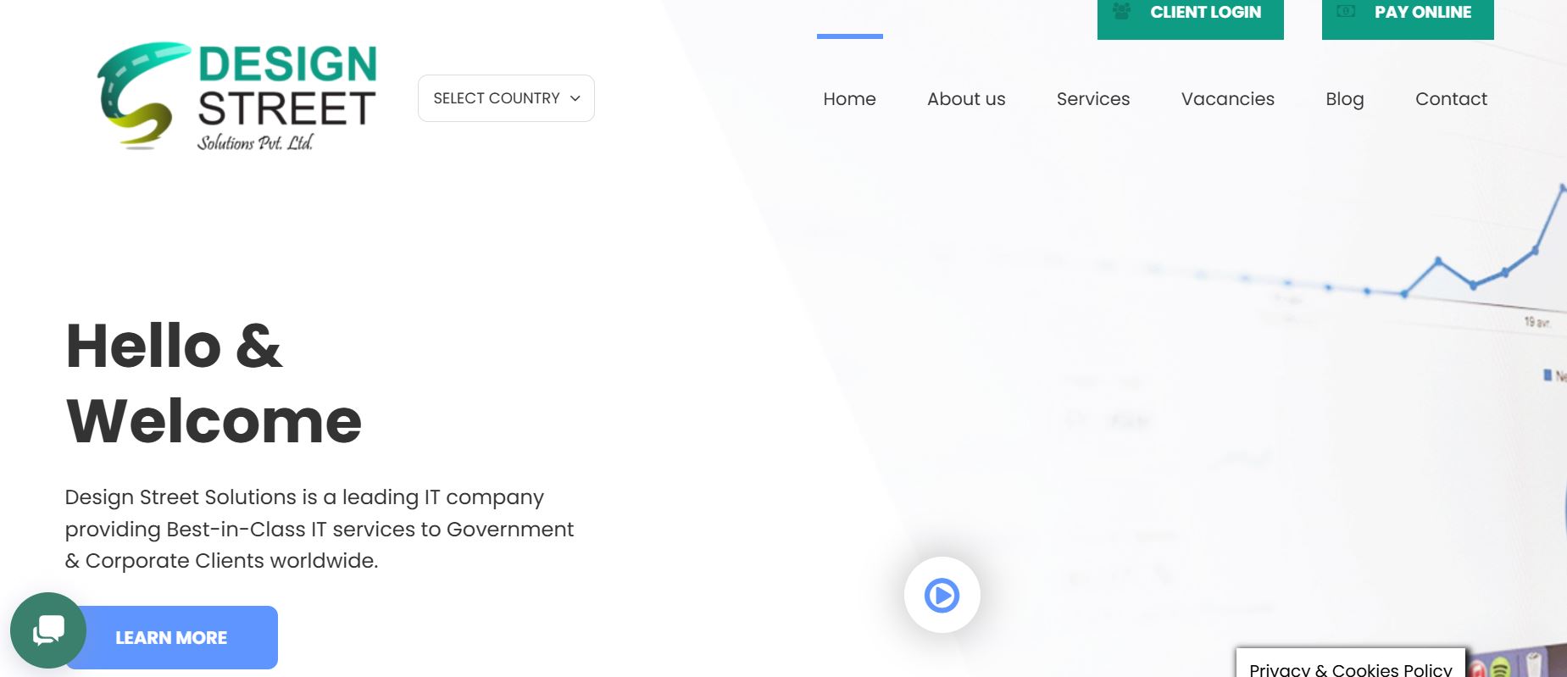Open the Privacy & Cookies Policy notice
Image resolution: width=1567 pixels, height=677 pixels.
(1350, 668)
